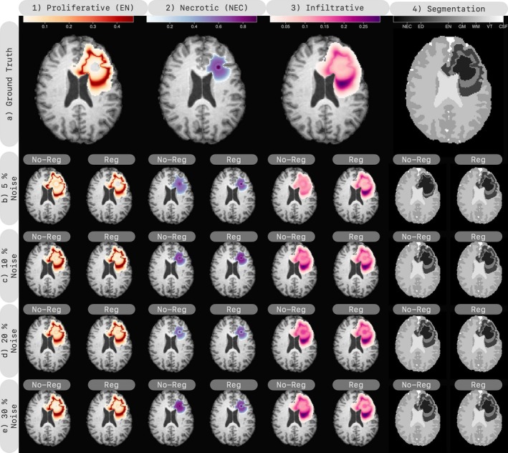Open the 5% noise Reg segmentation thumbnail

[479, 196]
